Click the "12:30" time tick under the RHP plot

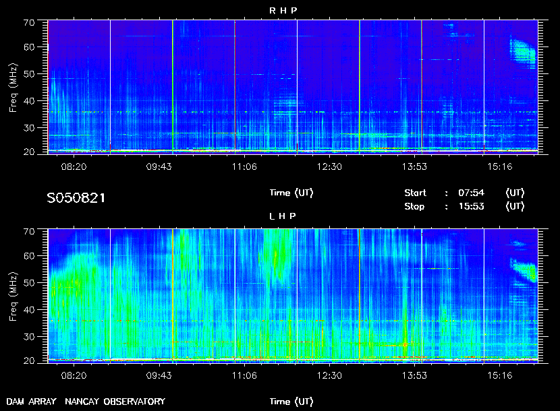click(x=329, y=166)
